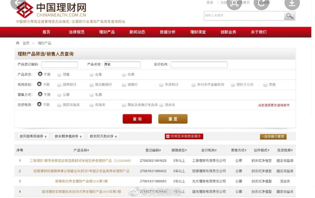
Task: Click code cell Z7000821001625
Action: coord(153,161)
